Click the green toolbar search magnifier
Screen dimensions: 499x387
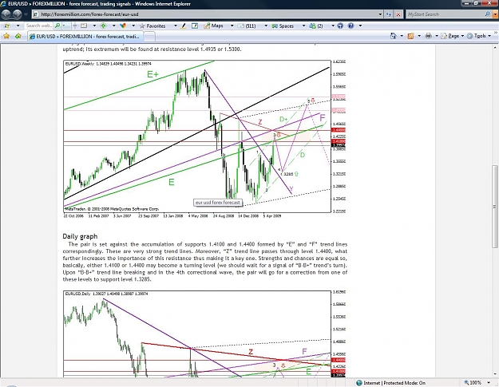tap(57, 26)
